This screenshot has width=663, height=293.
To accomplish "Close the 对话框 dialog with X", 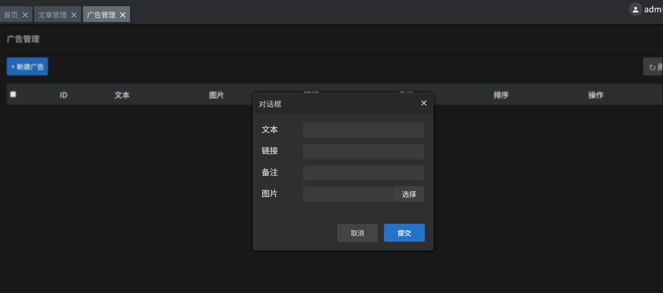I will tap(424, 103).
